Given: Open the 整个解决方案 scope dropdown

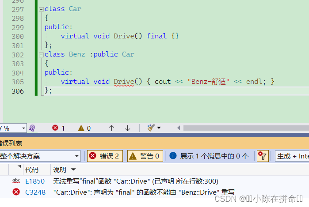Looking at the screenshot, I should (40, 156).
